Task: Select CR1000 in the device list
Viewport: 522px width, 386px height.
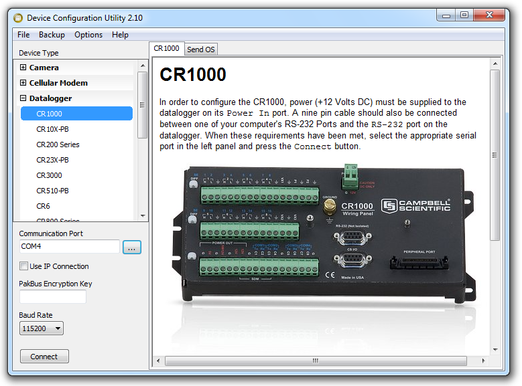Action: coord(76,114)
